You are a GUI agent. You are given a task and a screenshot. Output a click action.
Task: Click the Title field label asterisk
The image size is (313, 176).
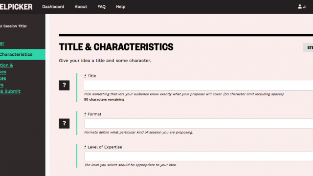(85, 76)
